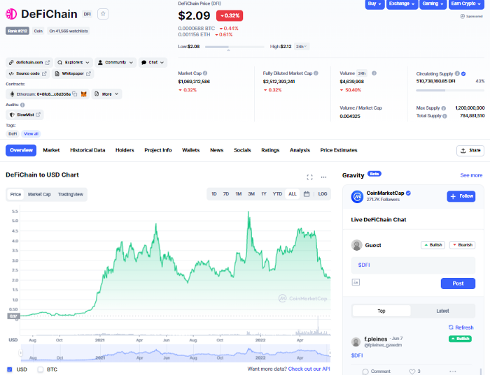
Task: Change the 24h low/high range dropdown
Action: point(302,47)
